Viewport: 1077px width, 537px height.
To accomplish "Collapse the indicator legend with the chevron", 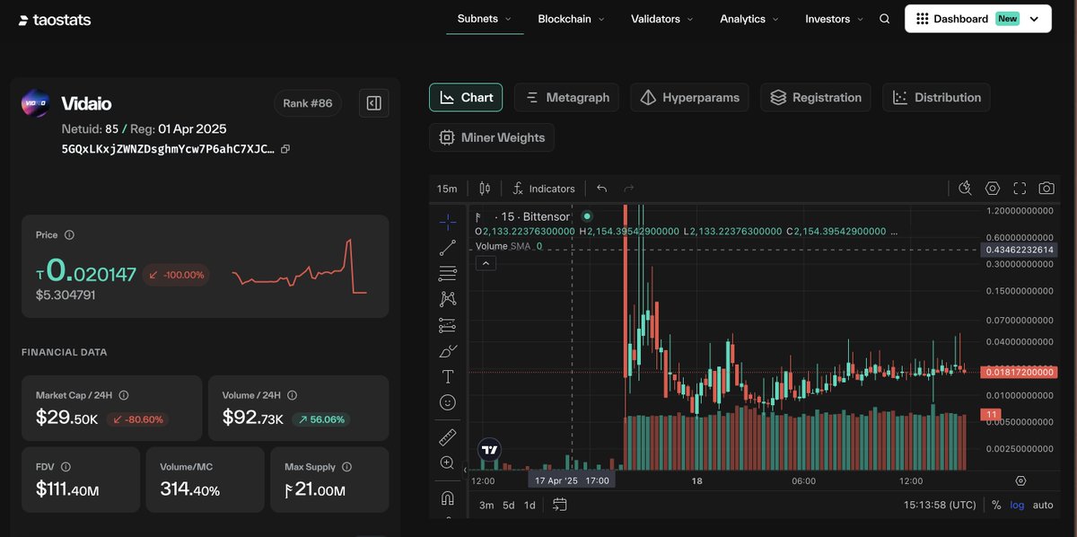I will 485,263.
